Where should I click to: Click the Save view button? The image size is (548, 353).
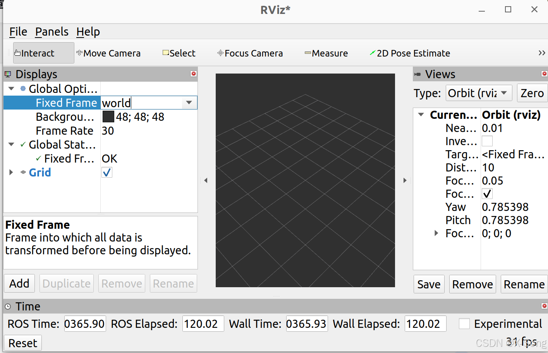429,284
